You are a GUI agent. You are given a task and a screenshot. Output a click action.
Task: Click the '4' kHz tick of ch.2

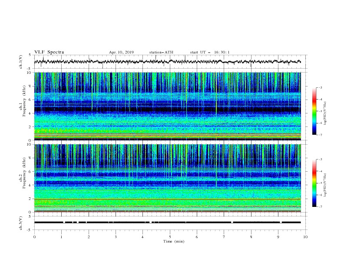(x=30, y=185)
